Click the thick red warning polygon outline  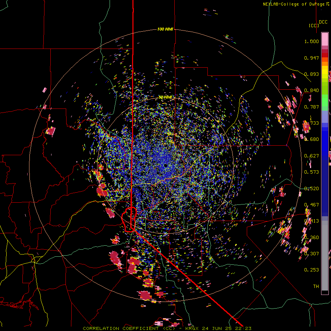129,220
